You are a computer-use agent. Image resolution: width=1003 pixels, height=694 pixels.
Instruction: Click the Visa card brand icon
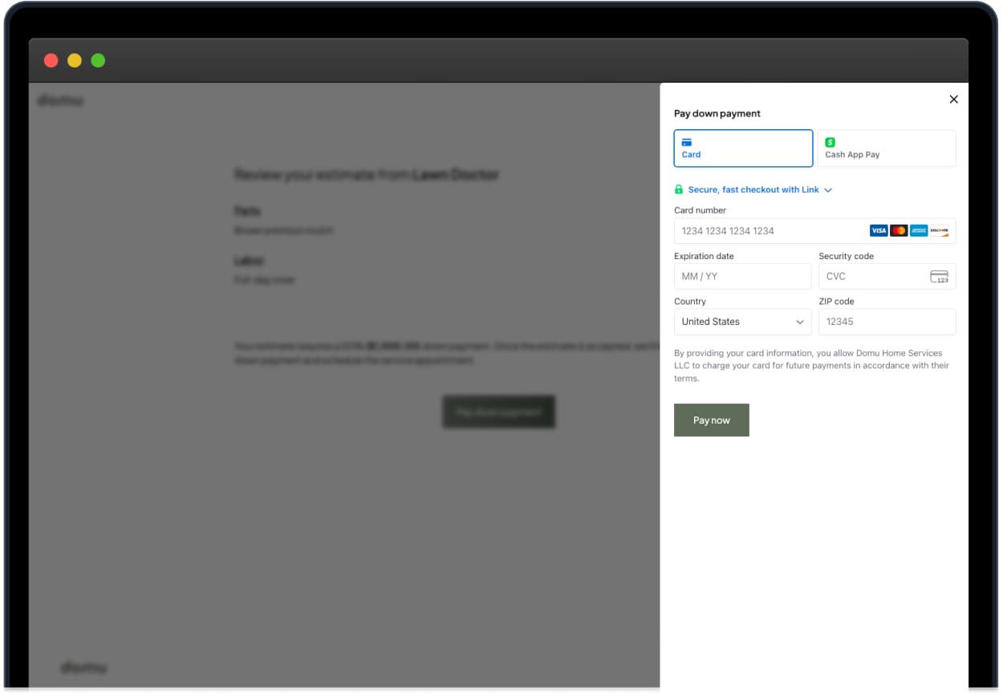(x=879, y=230)
